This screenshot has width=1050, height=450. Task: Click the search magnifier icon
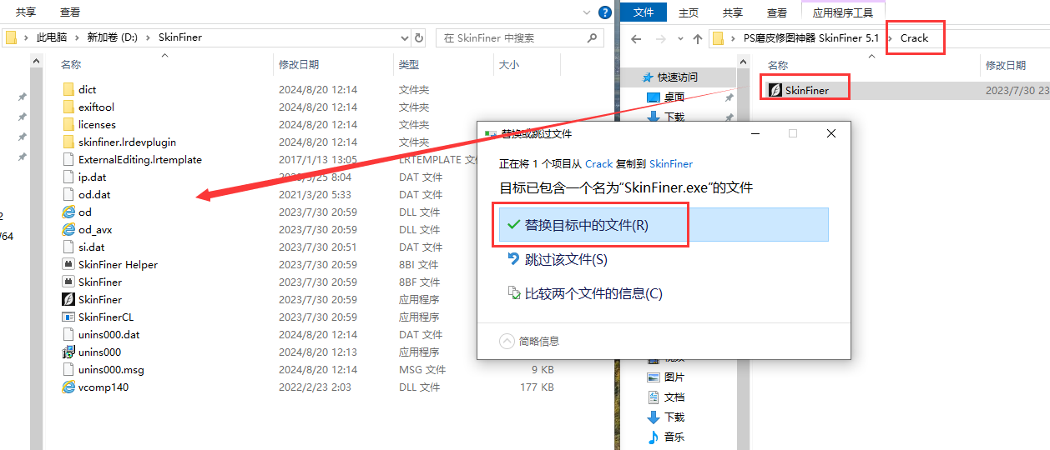(x=593, y=37)
